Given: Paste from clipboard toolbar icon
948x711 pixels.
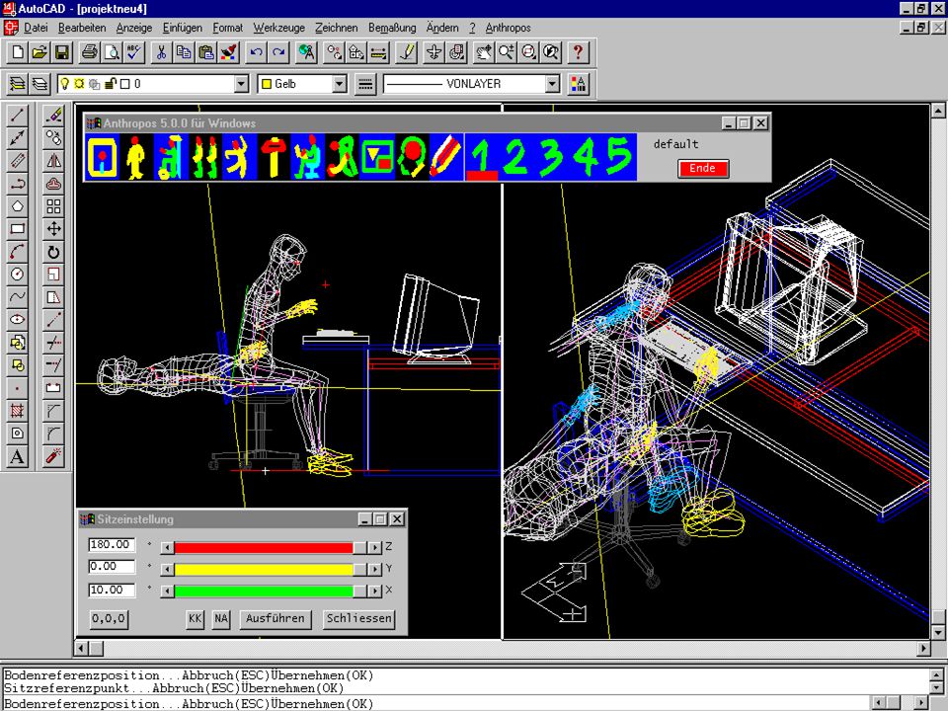Looking at the screenshot, I should (206, 52).
